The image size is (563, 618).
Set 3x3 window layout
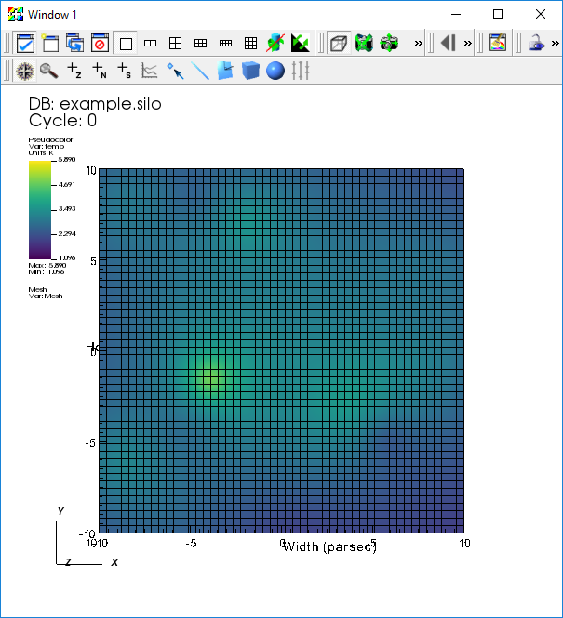tap(250, 43)
